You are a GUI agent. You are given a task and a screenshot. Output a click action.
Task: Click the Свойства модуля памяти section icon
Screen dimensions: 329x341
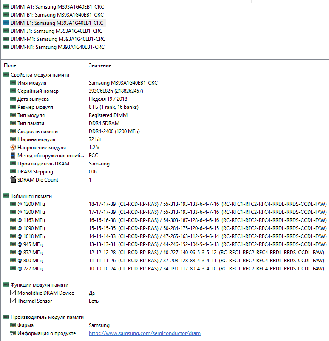6,74
